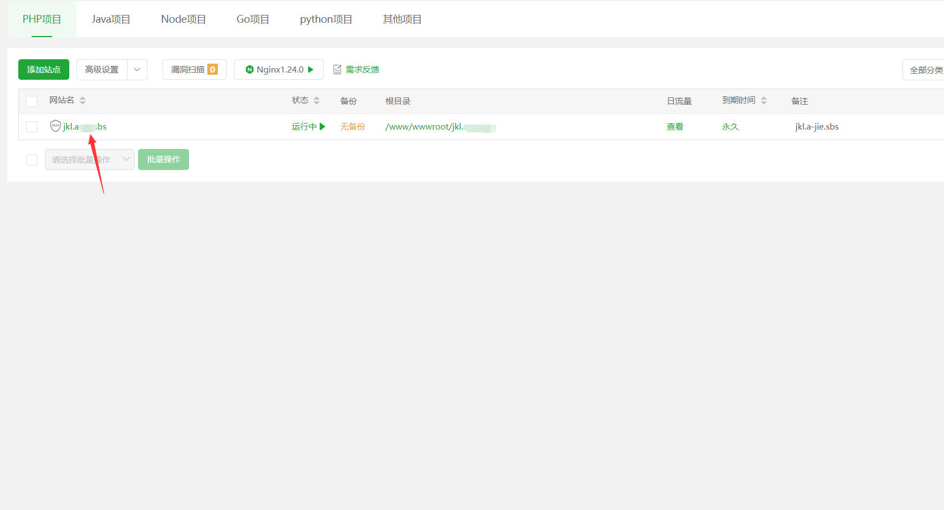944x510 pixels.
Task: Open the 请选择批量操作 dropdown
Action: pyautogui.click(x=89, y=159)
